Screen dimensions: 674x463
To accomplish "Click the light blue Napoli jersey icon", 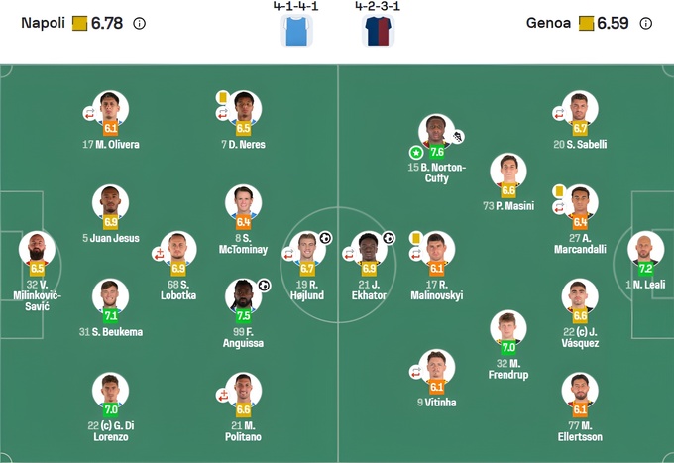I will pyautogui.click(x=296, y=29).
